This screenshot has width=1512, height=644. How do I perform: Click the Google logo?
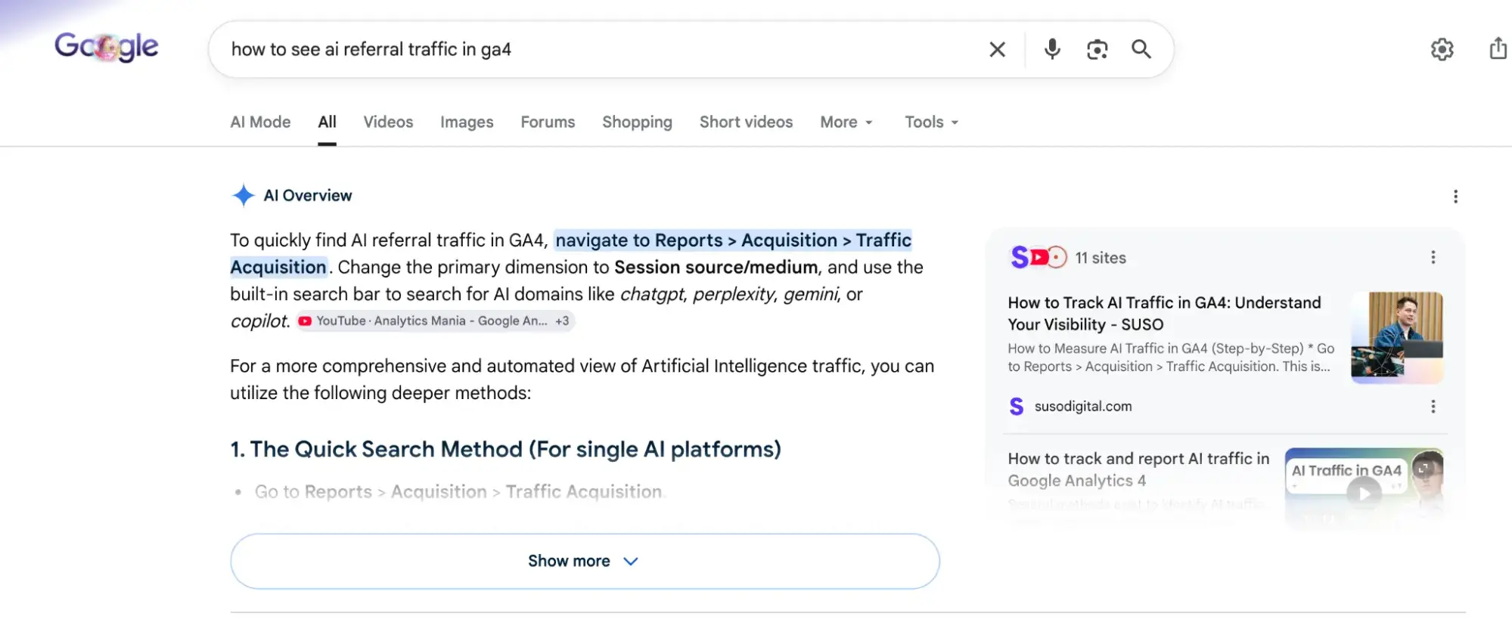pos(107,47)
